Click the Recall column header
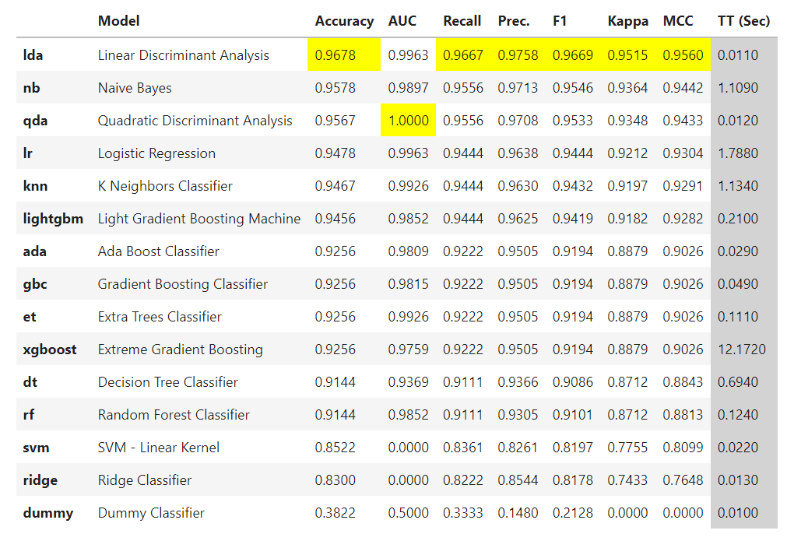The image size is (787, 548). click(x=462, y=21)
